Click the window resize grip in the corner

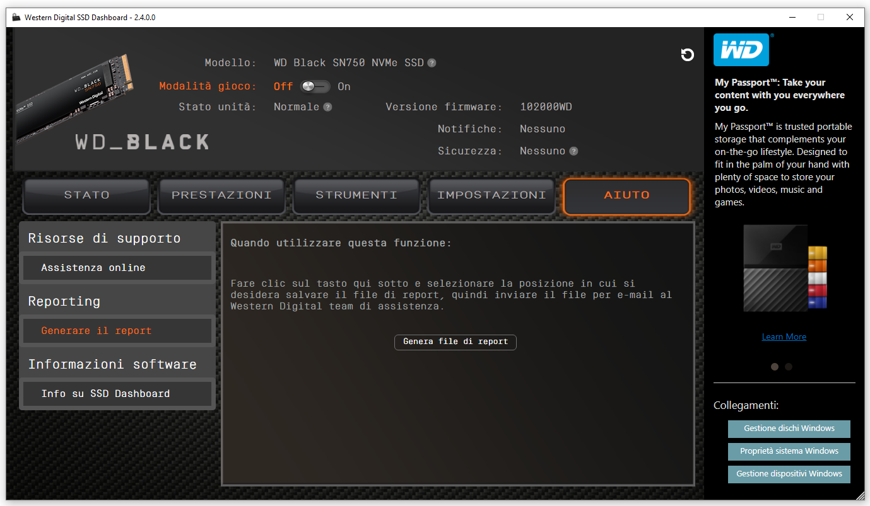(861, 496)
